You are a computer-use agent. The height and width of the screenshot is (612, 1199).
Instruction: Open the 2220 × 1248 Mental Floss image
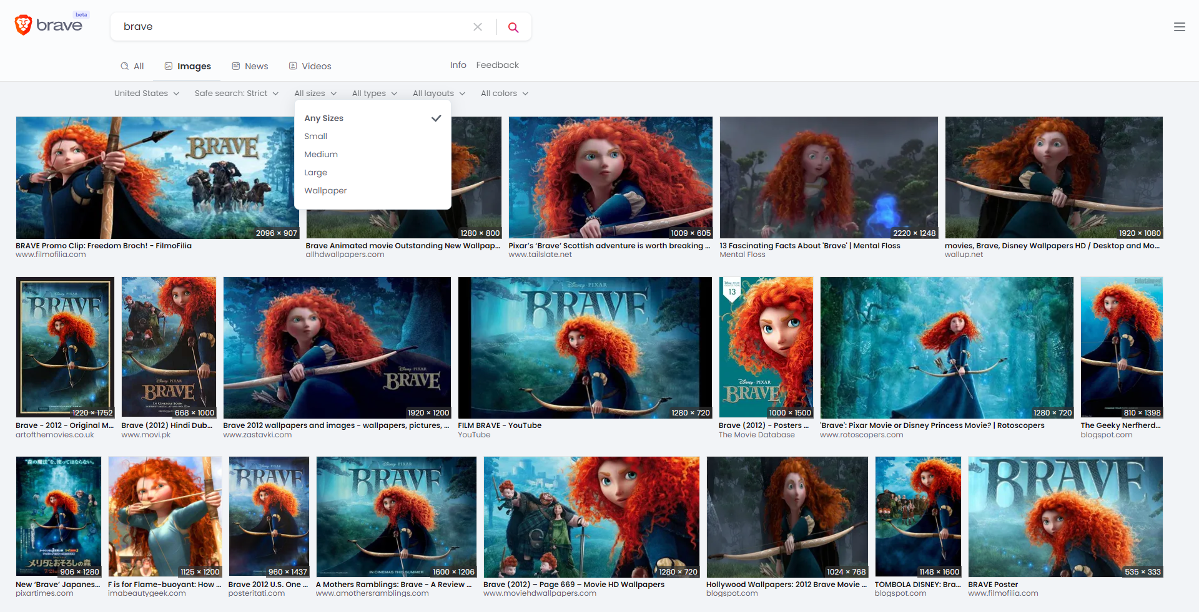pos(829,177)
